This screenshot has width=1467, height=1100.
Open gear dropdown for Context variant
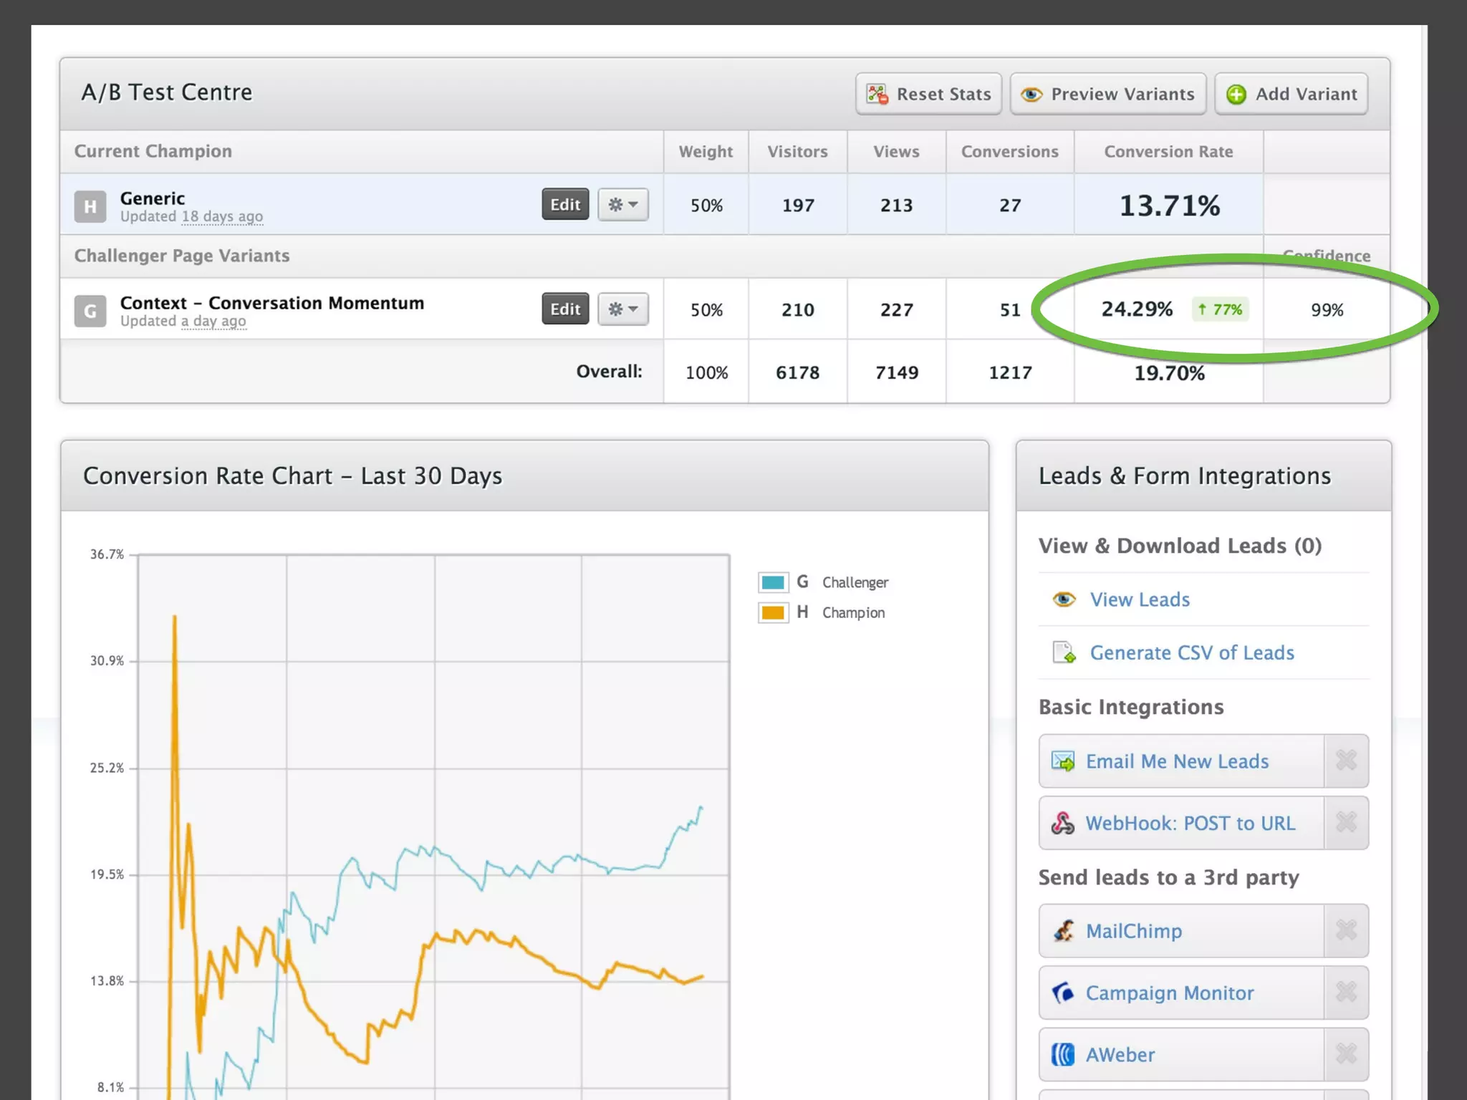(x=622, y=309)
